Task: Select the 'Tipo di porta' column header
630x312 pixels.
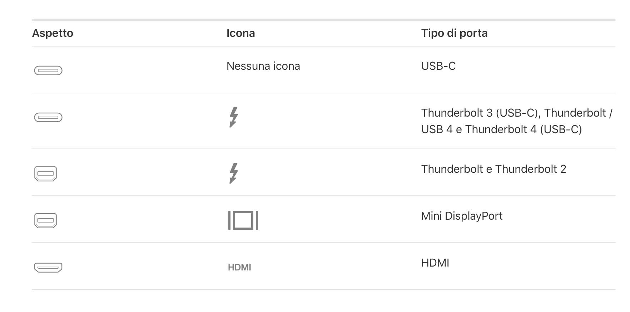Action: tap(454, 33)
